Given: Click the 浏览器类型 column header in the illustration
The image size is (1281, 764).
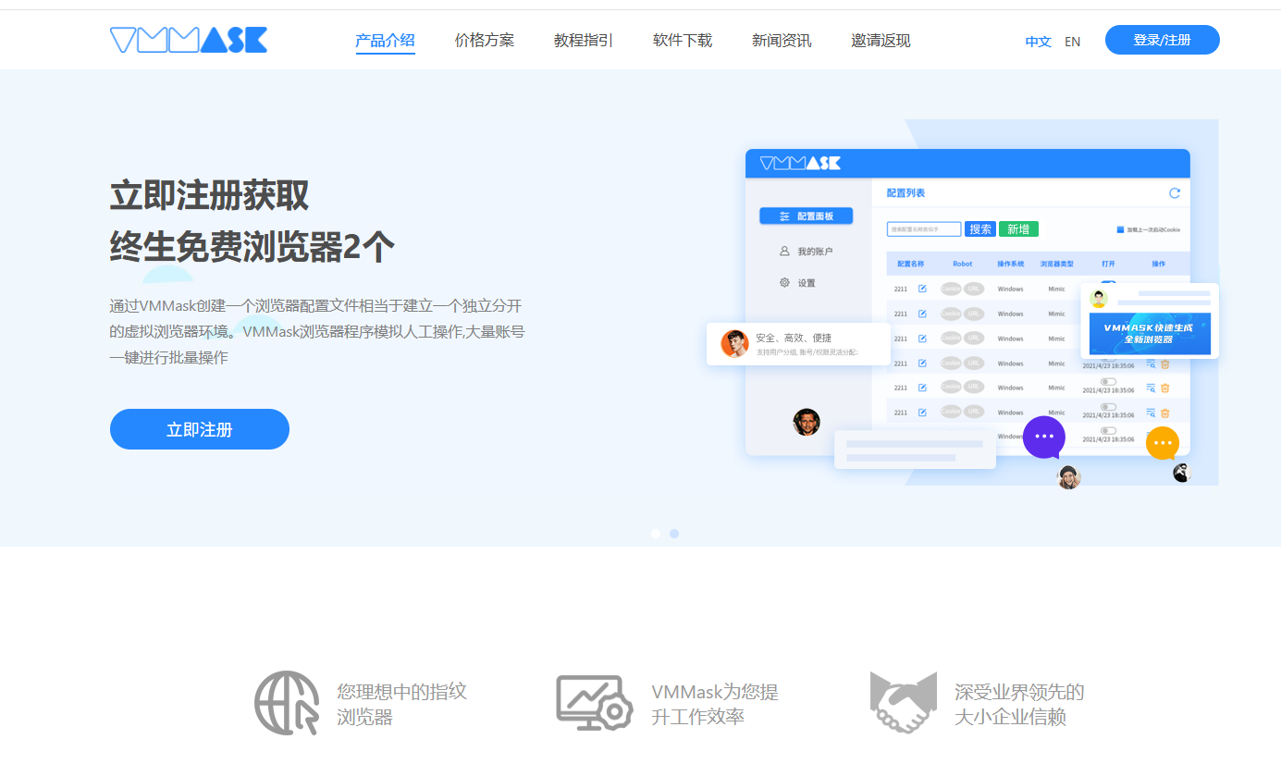Looking at the screenshot, I should click(x=1056, y=264).
